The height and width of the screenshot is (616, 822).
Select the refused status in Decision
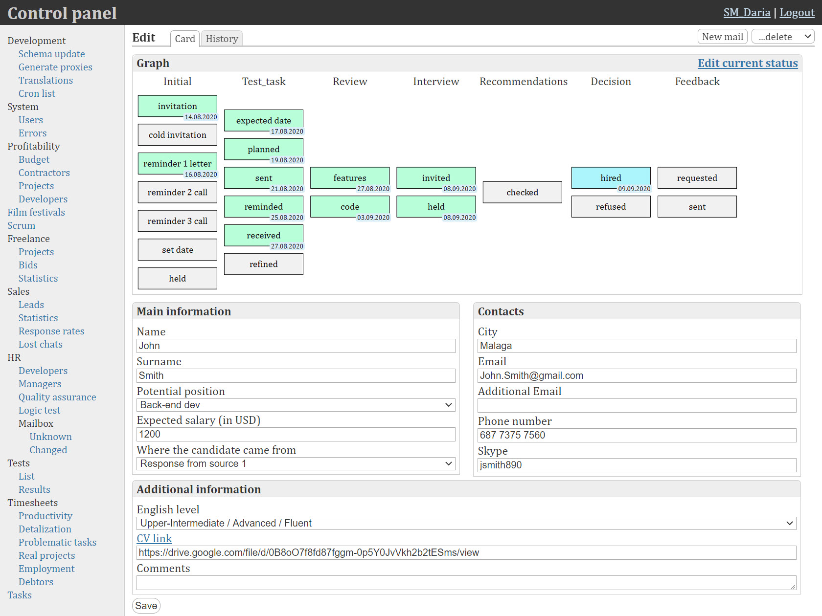pos(611,207)
